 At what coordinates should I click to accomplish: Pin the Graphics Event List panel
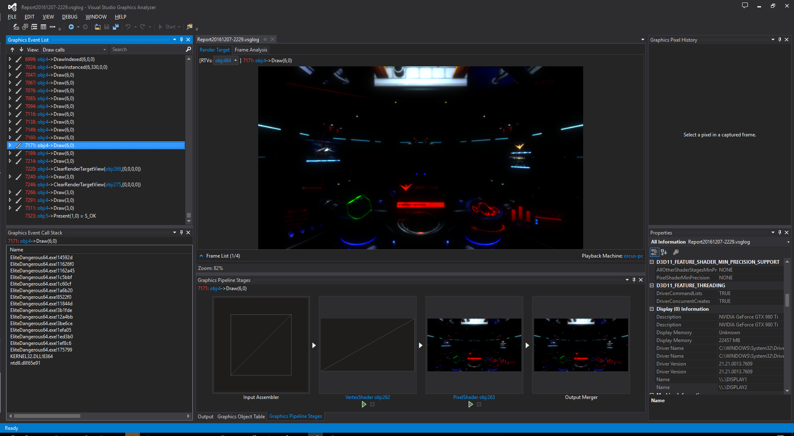point(181,40)
